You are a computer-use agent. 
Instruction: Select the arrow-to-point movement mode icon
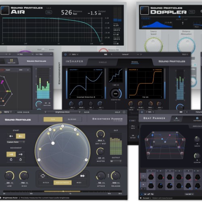coord(20,154)
